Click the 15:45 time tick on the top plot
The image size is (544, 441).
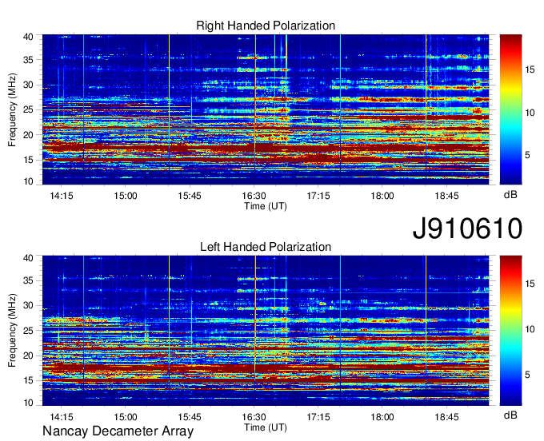190,196
